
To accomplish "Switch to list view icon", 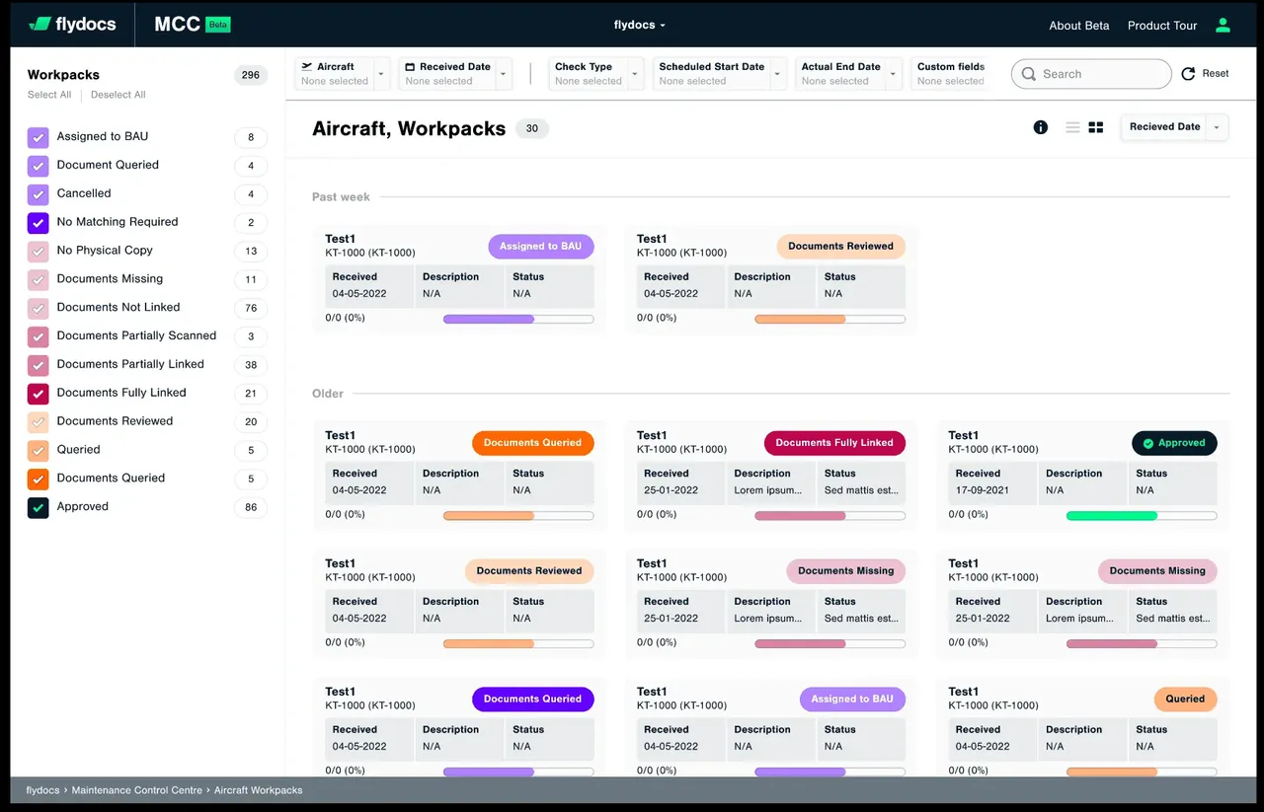I will (x=1072, y=127).
